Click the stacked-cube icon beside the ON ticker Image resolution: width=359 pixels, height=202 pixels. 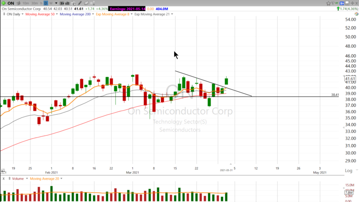point(18,3)
